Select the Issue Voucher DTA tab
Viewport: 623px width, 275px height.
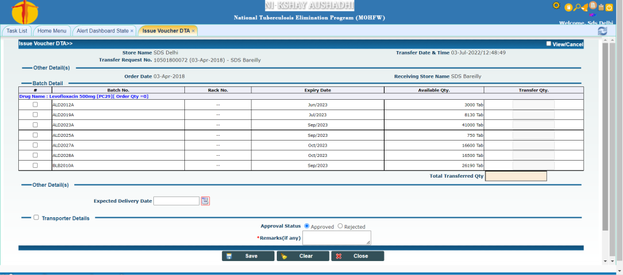166,30
